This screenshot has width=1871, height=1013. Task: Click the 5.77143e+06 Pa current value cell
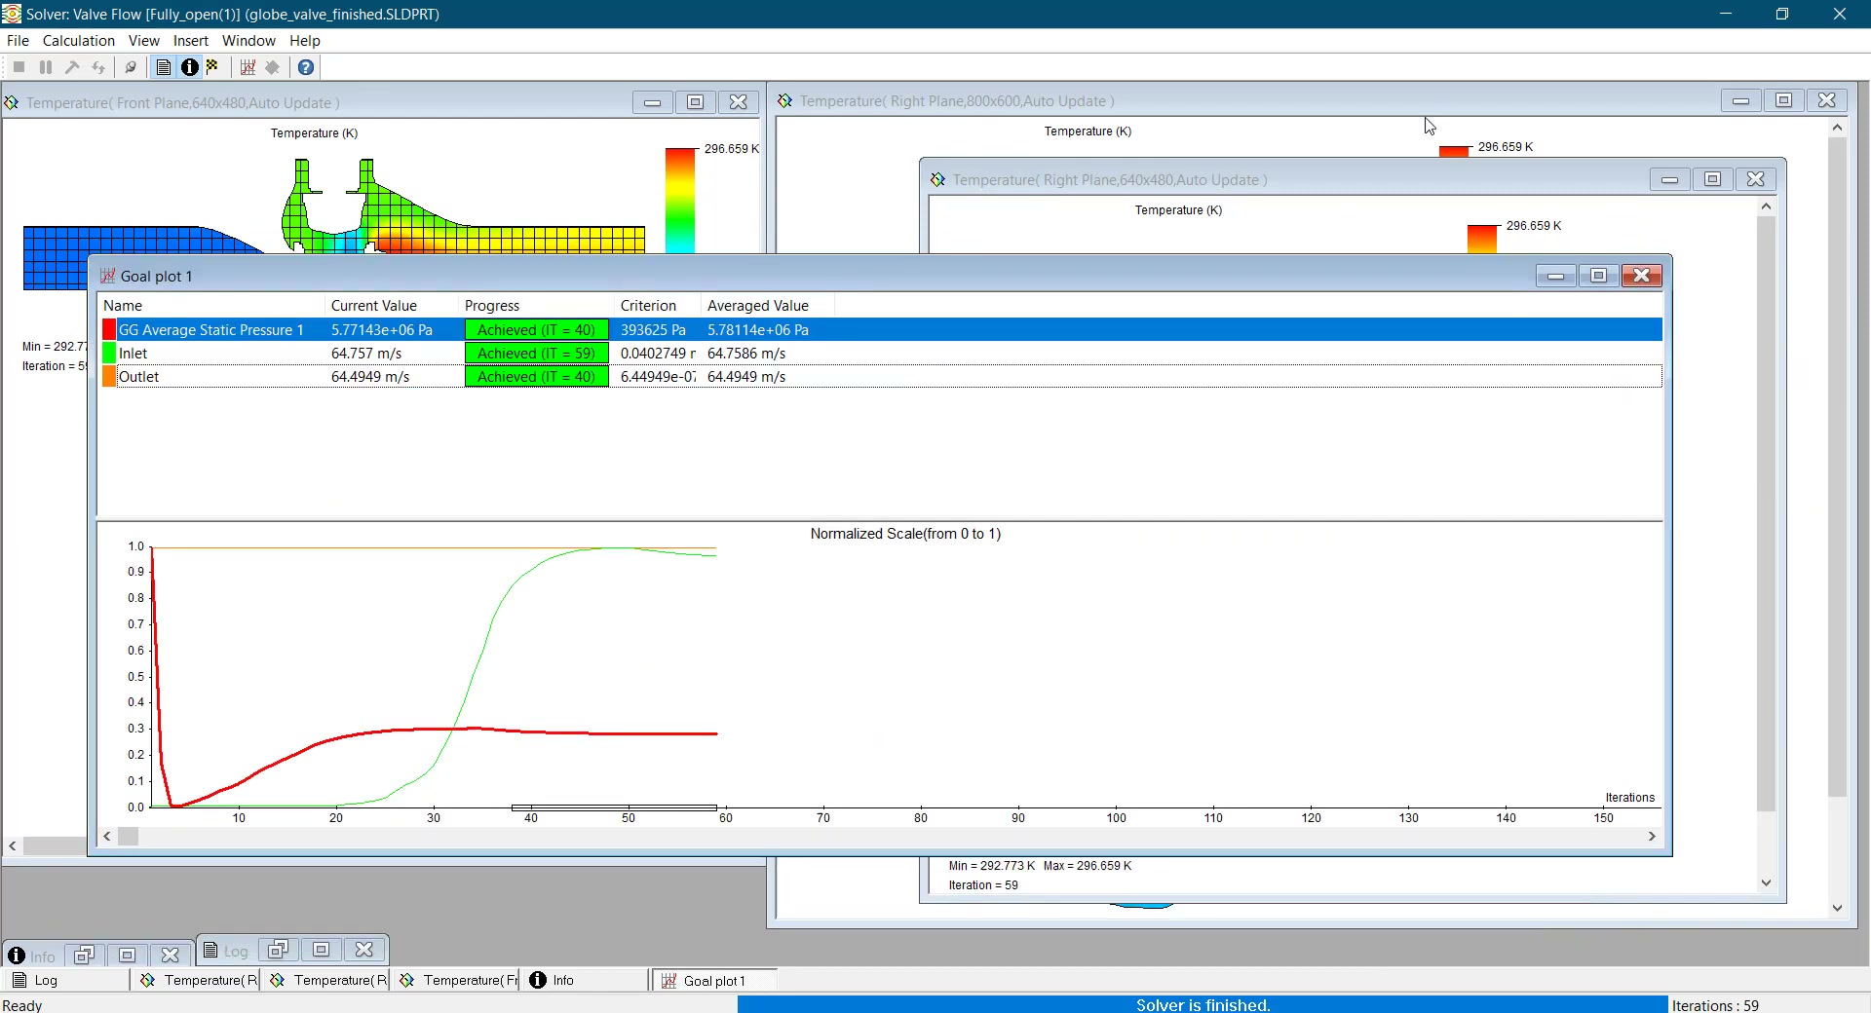[382, 329]
